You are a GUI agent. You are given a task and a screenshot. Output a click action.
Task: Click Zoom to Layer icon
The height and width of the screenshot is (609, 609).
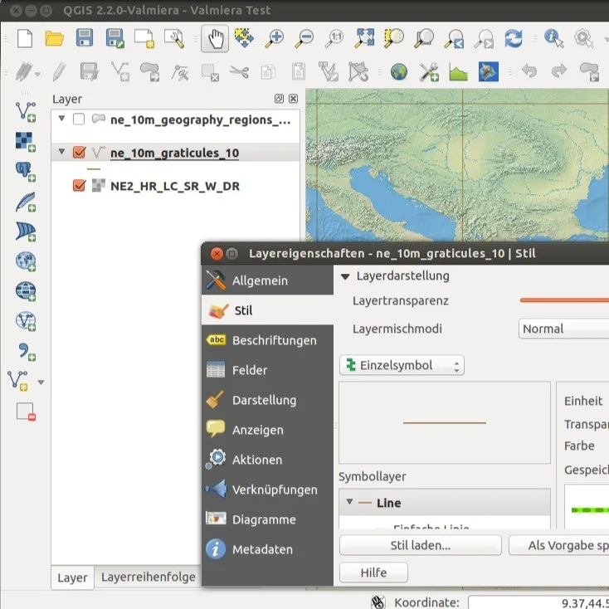click(424, 38)
